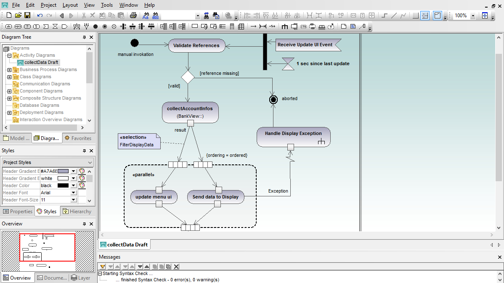Select the Activity Final Node tool
The width and height of the screenshot is (504, 283).
pos(105,26)
